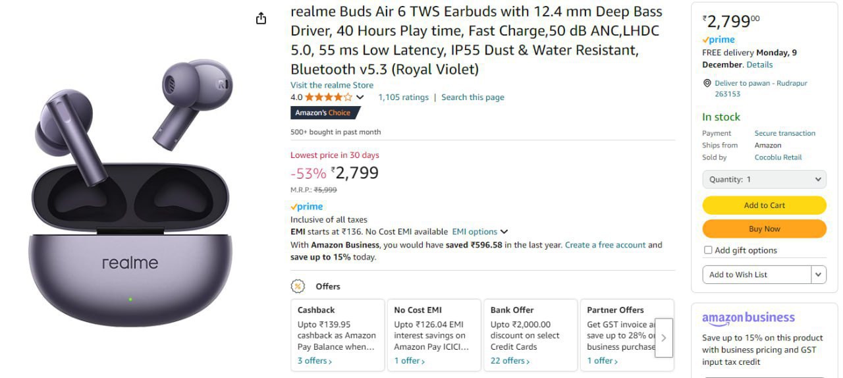
Task: Click the Offers percent badge icon
Action: pos(298,286)
